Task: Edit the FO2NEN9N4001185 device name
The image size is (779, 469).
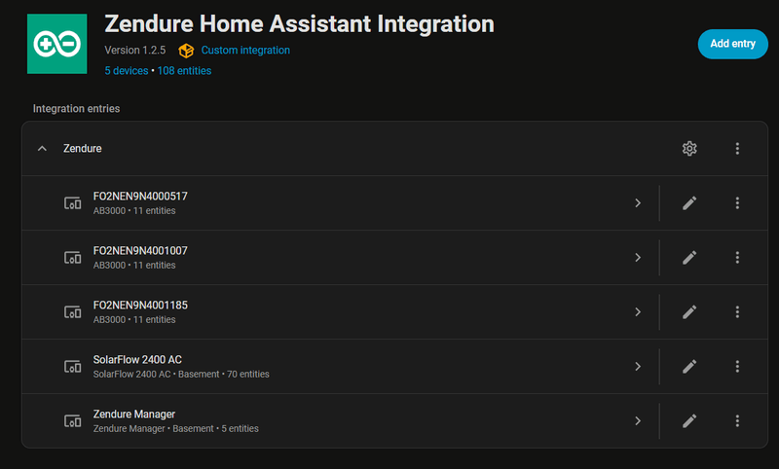Action: [689, 312]
